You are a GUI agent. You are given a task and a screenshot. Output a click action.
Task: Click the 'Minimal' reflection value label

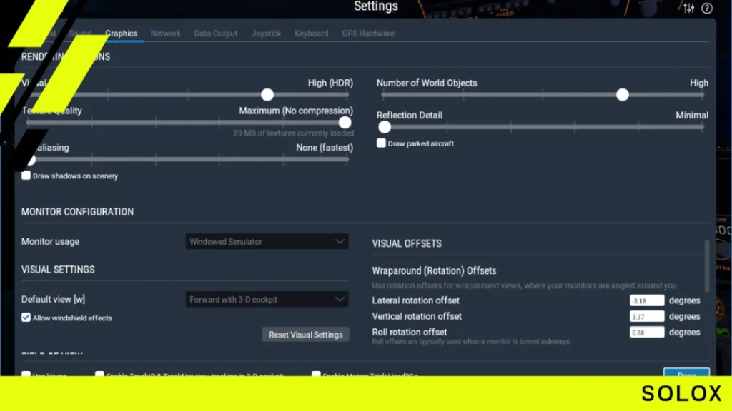tap(692, 115)
